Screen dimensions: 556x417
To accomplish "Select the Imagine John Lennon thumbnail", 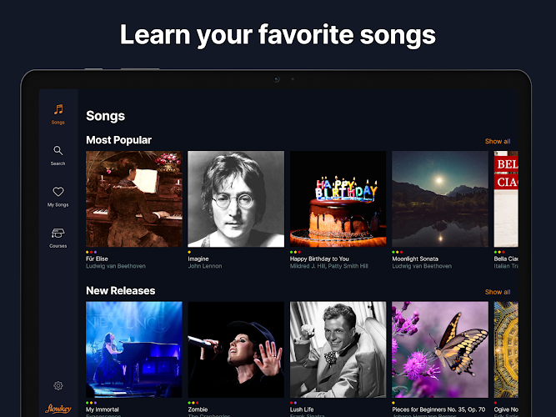I will coord(236,198).
